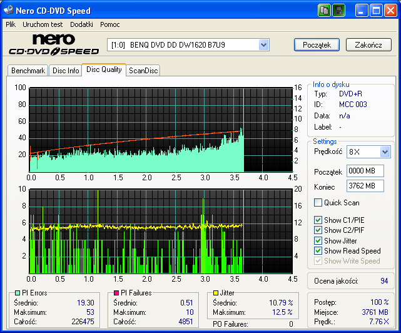Click the PI Errors average 19.30

86,303
